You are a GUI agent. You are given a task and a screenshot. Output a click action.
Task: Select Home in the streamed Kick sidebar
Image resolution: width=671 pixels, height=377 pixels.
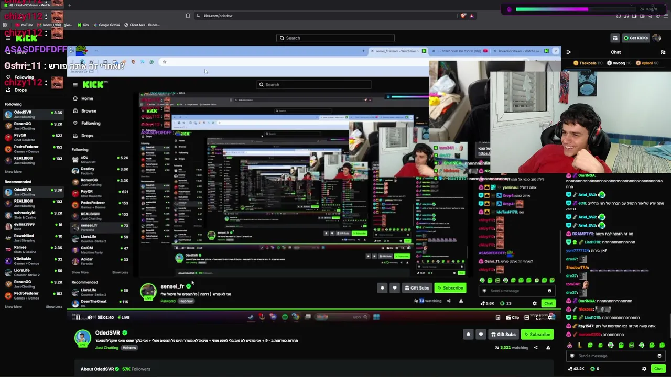point(83,98)
